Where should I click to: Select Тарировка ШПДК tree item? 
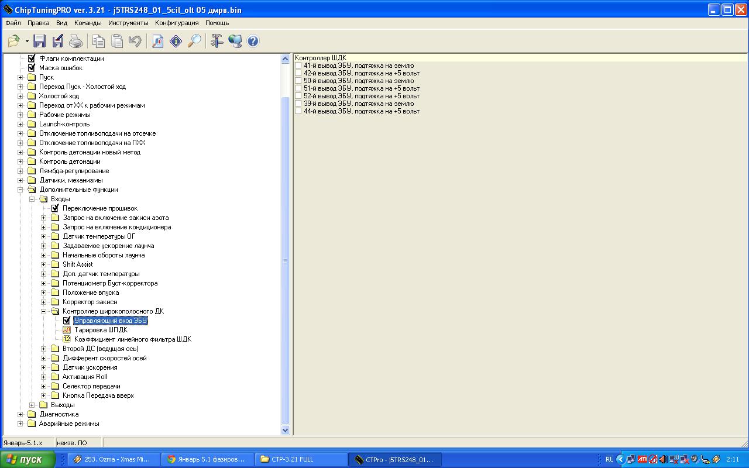tap(101, 330)
